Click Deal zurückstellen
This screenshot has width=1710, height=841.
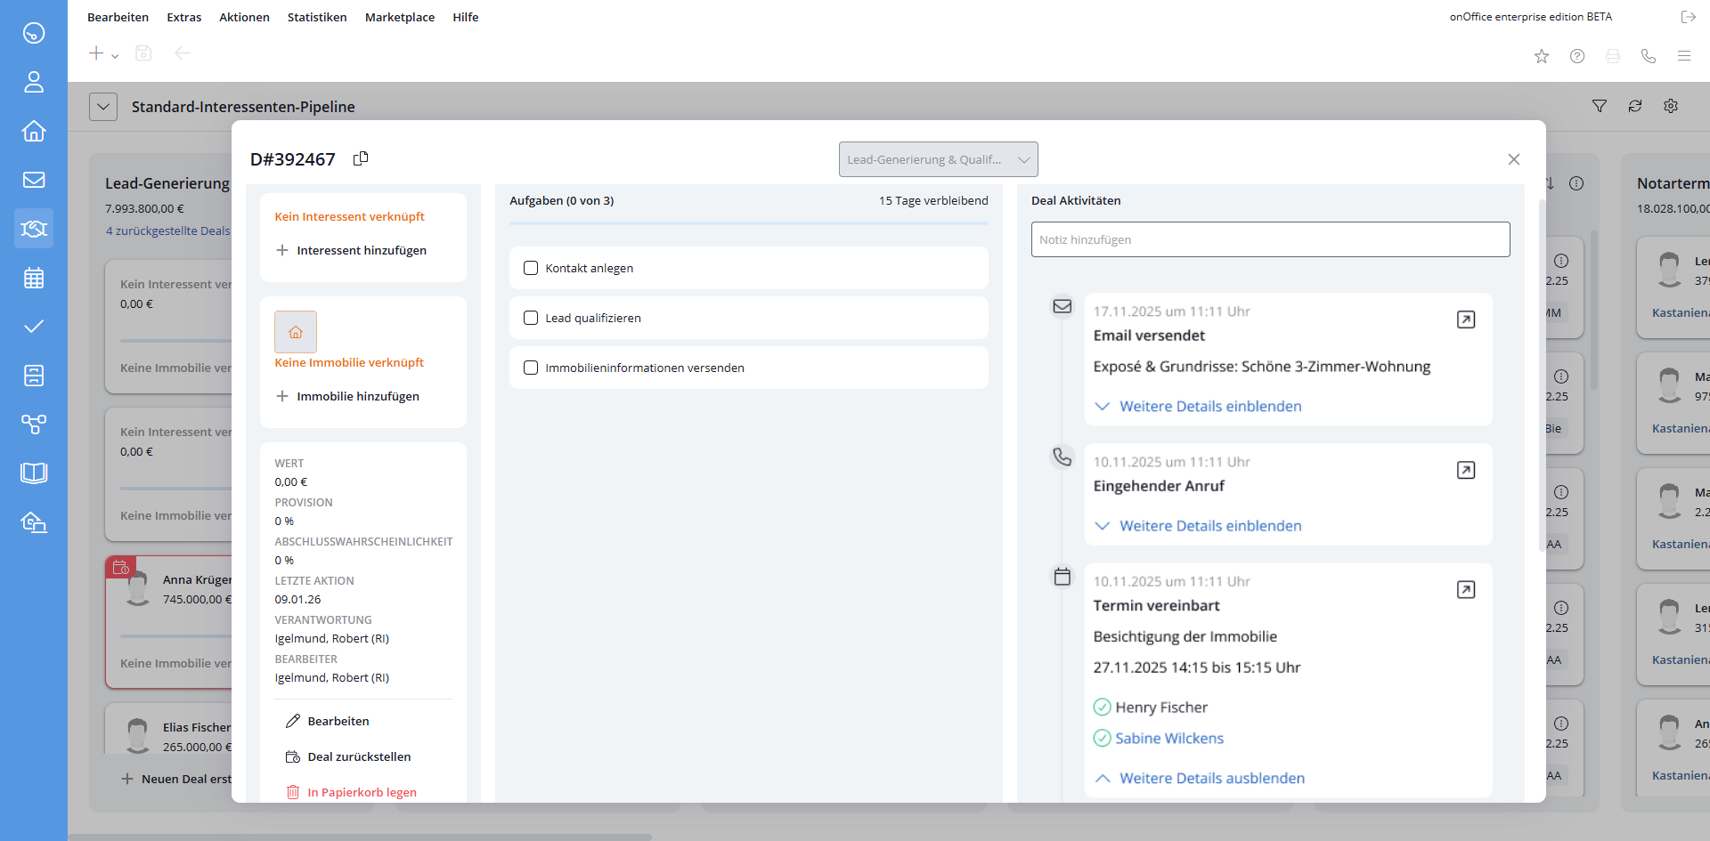[359, 756]
